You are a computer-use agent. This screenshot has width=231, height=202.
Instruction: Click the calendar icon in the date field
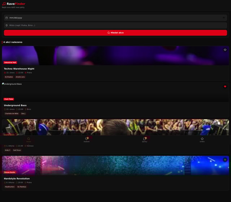point(6,18)
